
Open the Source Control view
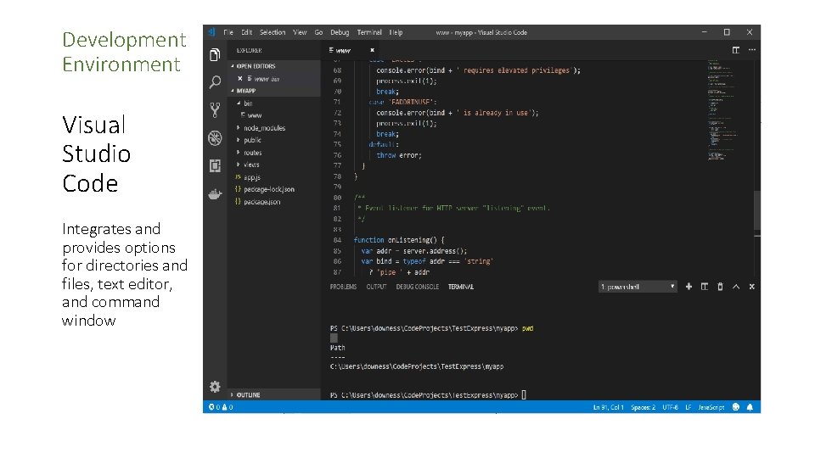tap(215, 109)
